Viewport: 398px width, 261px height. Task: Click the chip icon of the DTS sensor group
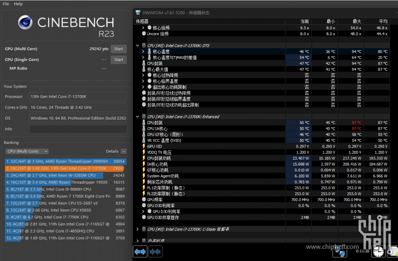pos(144,46)
